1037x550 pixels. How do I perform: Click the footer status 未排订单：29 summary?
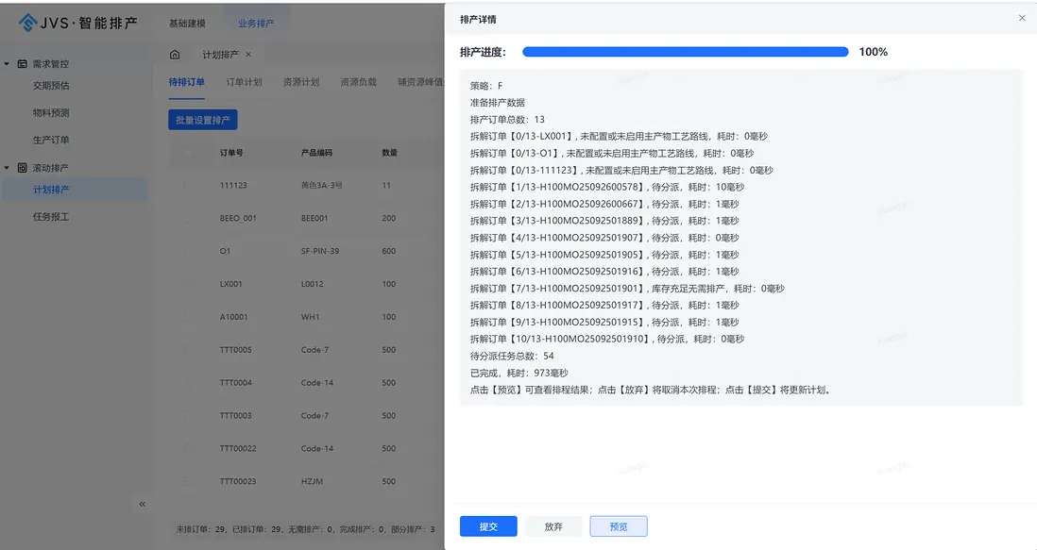tap(200, 529)
